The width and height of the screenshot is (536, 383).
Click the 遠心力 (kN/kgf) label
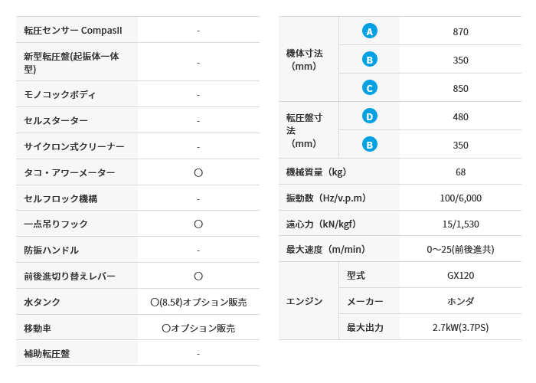point(321,224)
